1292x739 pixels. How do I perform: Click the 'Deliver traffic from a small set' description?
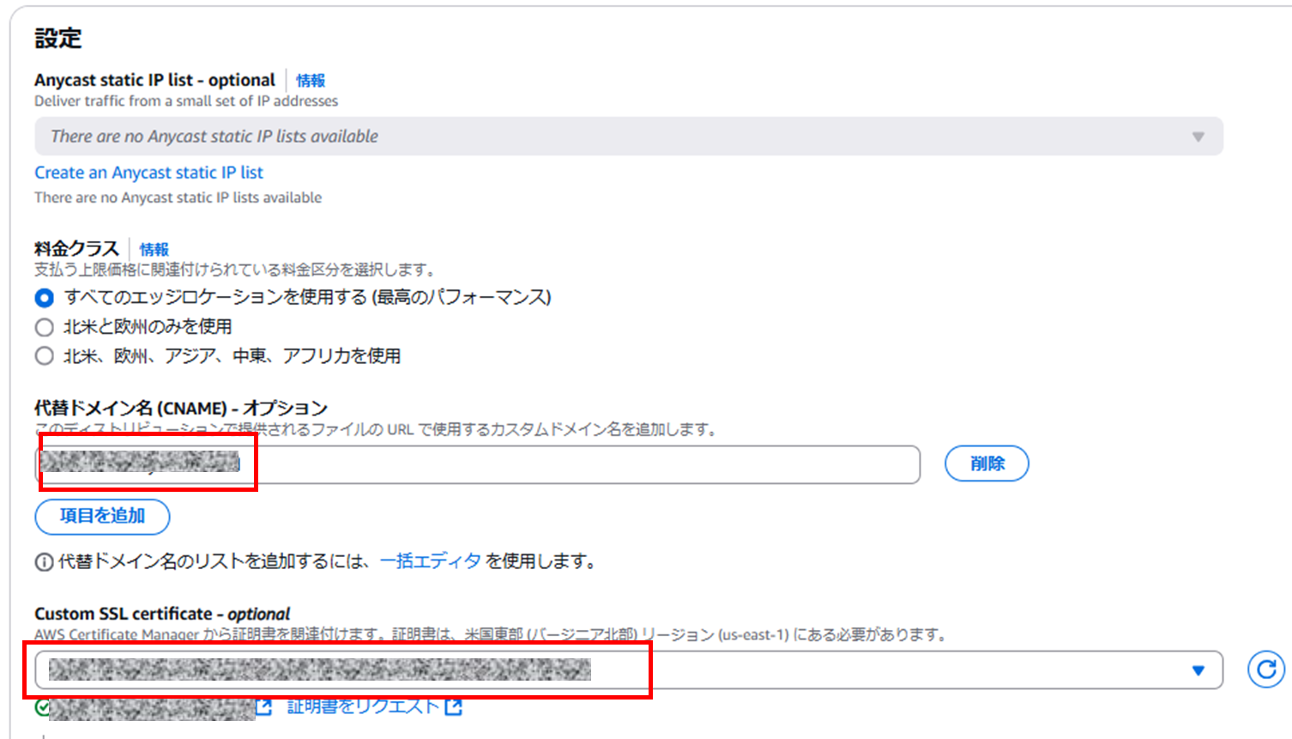tap(186, 101)
